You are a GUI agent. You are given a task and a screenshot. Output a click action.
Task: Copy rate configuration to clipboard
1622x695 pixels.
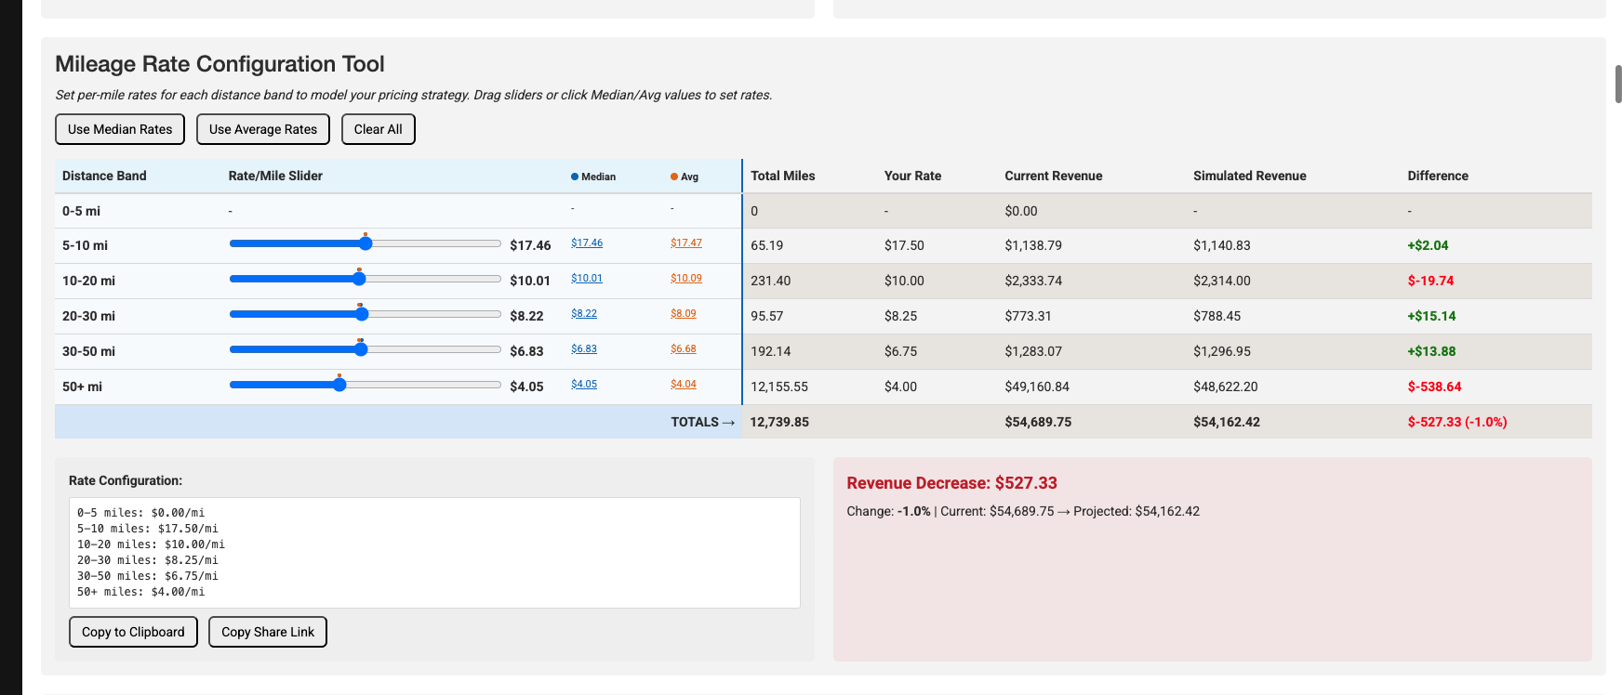[133, 632]
